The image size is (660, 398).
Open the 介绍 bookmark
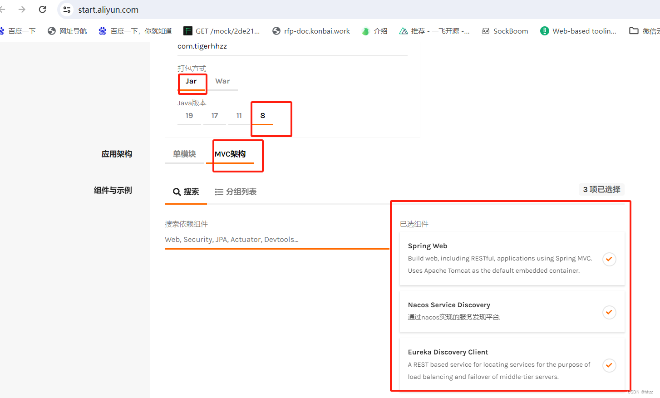click(374, 31)
